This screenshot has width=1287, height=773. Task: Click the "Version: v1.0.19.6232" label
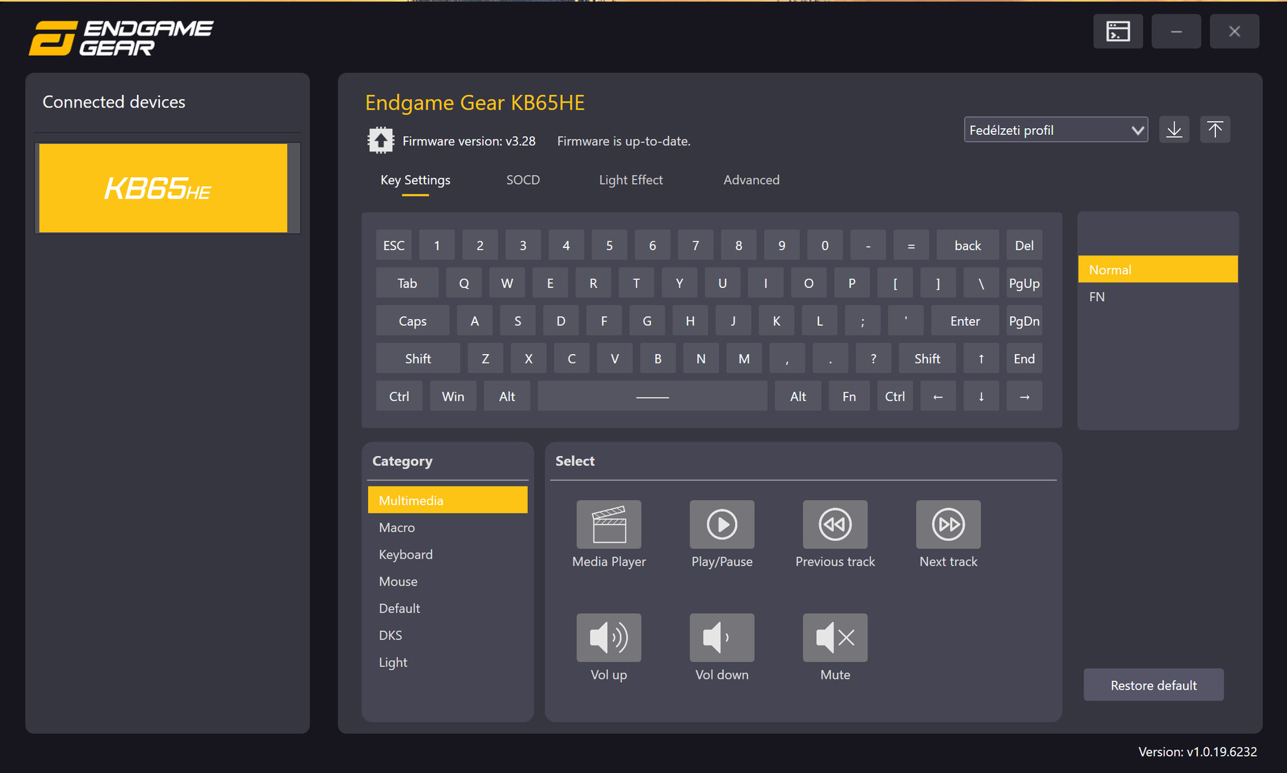[1197, 752]
